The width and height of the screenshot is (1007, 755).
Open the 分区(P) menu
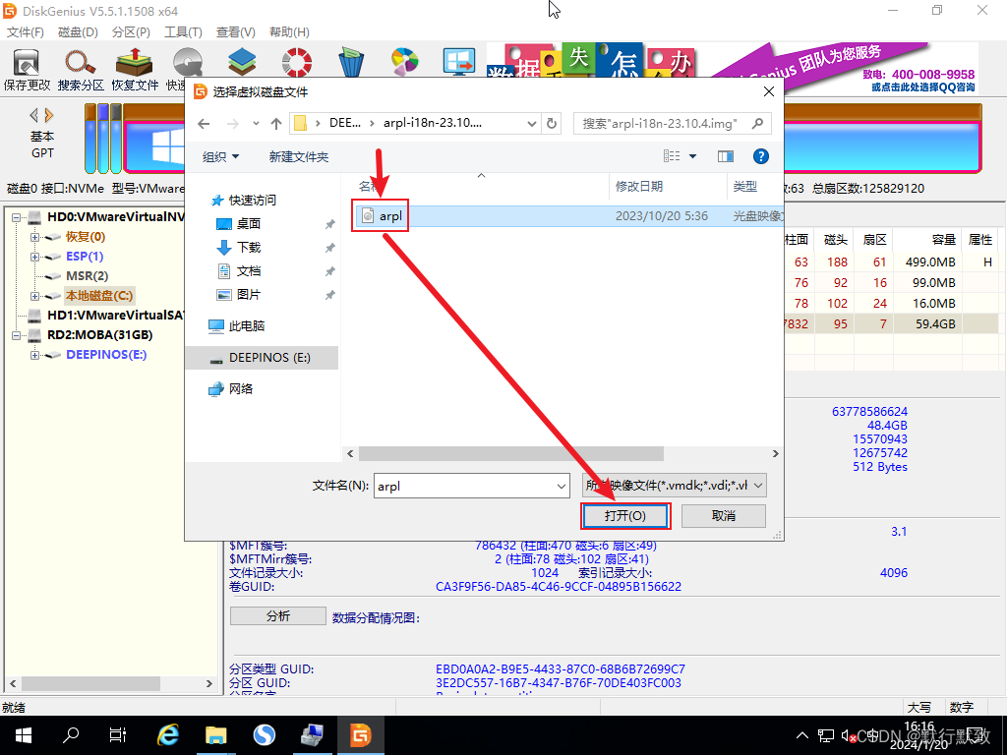(x=131, y=32)
